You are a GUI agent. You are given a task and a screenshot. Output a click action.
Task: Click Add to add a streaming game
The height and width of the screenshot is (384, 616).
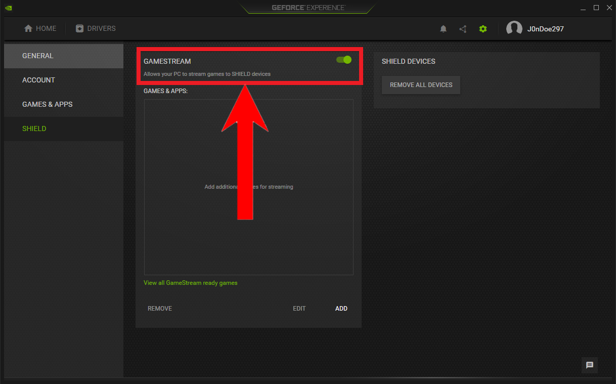point(341,309)
